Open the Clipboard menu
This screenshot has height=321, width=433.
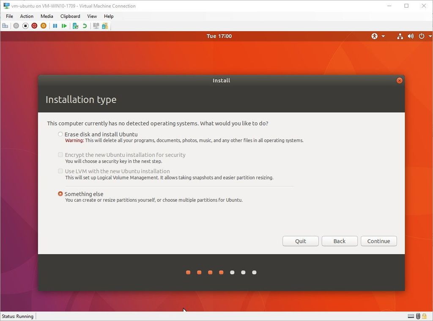[x=70, y=16]
